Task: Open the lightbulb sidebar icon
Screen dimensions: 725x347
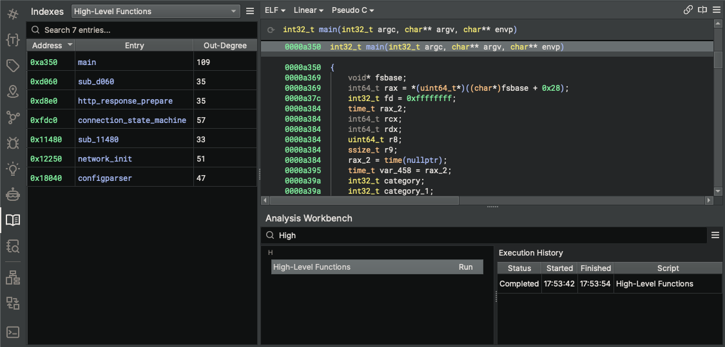Action: (13, 169)
